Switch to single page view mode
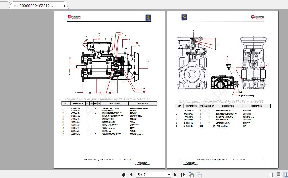Screen dimensions: 288x178 click(x=271, y=175)
